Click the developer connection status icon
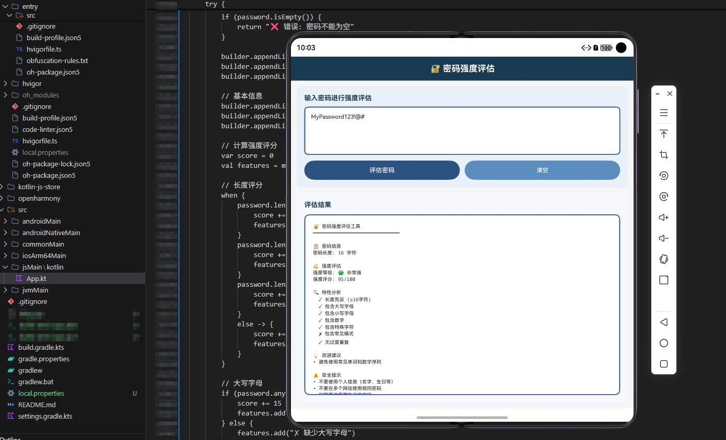This screenshot has width=726, height=440. pos(587,48)
